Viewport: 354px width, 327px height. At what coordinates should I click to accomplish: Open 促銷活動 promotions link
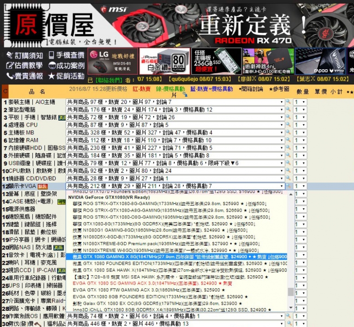coord(66,76)
